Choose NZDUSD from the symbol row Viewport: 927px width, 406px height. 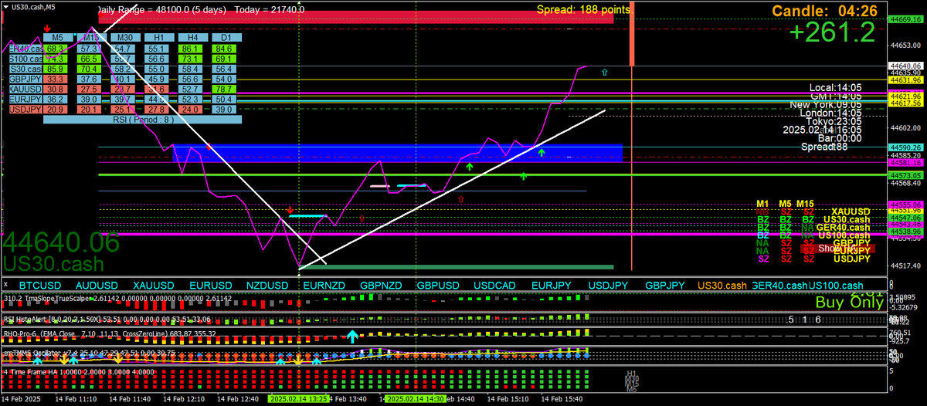(x=267, y=286)
